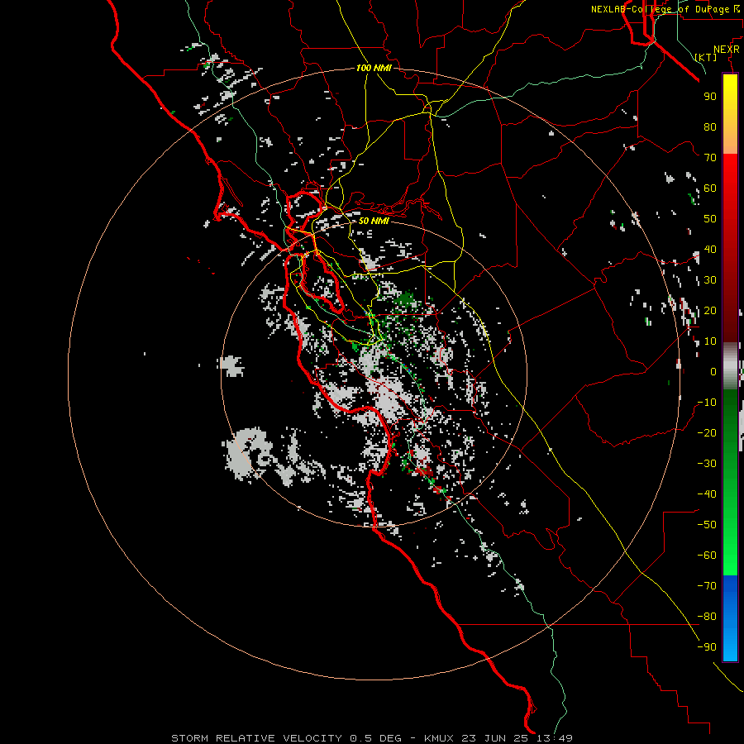Viewport: 744px width, 744px height.
Task: Select the 10 value on the velocity scale
Action: tap(710, 341)
